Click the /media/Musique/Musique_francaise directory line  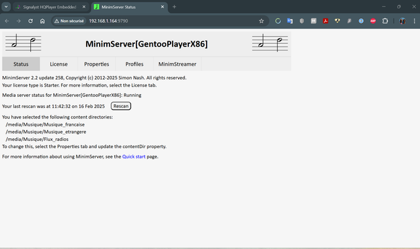45,125
